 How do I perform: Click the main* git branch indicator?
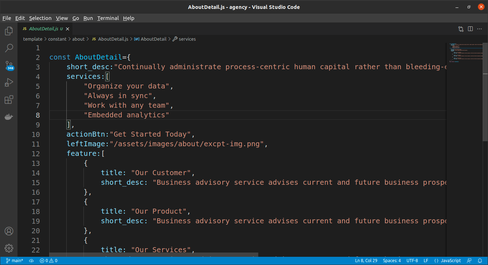click(15, 261)
